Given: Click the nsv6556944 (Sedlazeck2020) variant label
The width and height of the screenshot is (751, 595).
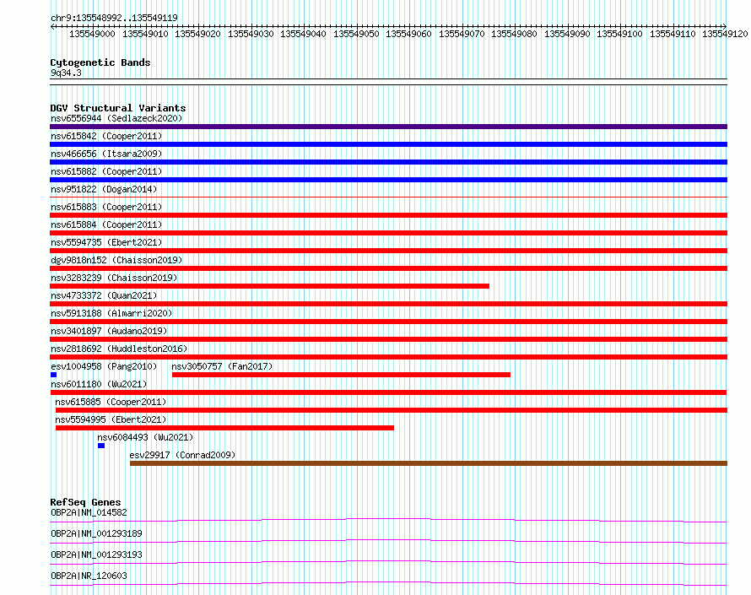Looking at the screenshot, I should (x=116, y=118).
